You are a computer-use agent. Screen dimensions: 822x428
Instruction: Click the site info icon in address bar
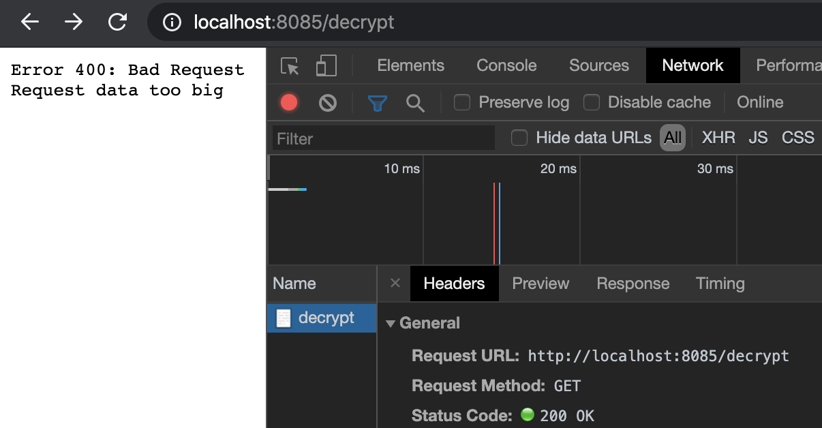(170, 22)
